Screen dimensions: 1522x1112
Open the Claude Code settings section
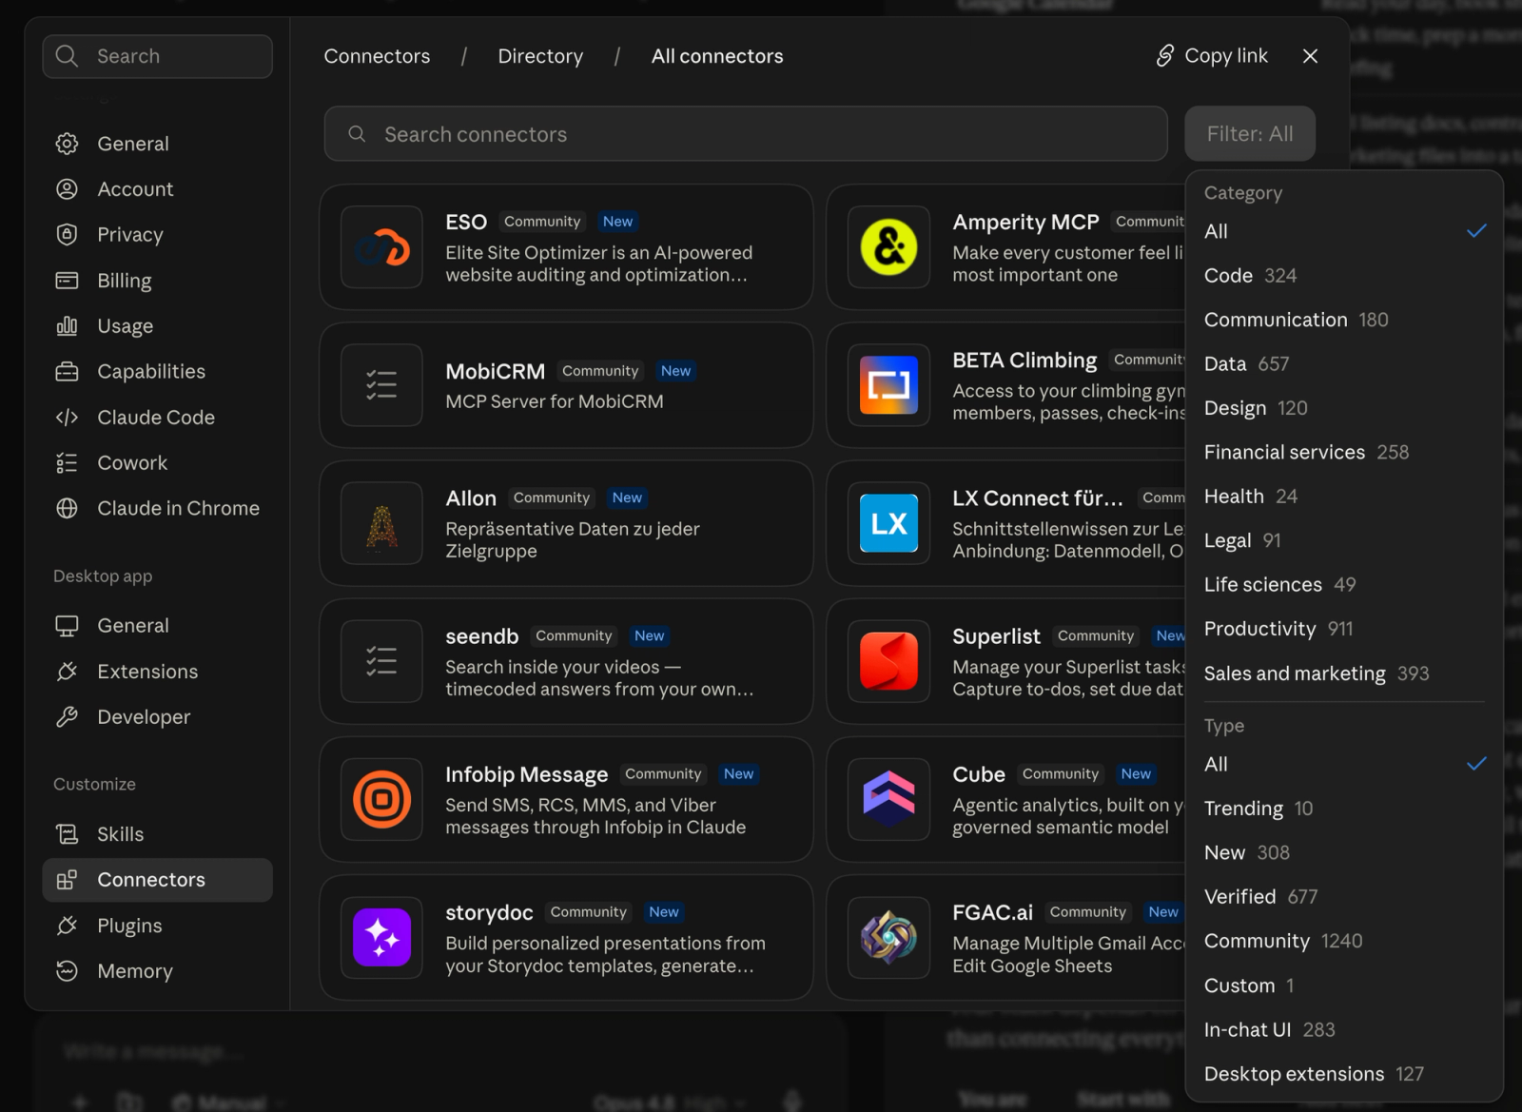tap(158, 418)
